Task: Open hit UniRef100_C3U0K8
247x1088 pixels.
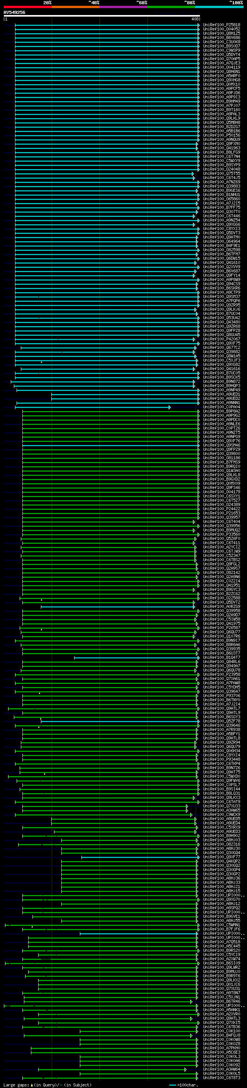Action: coord(221,42)
